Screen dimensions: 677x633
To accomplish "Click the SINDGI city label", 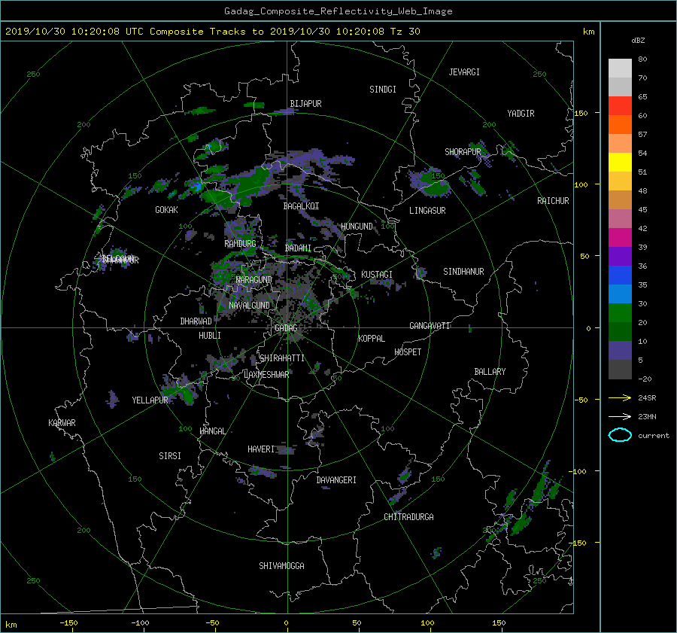I will [x=383, y=90].
